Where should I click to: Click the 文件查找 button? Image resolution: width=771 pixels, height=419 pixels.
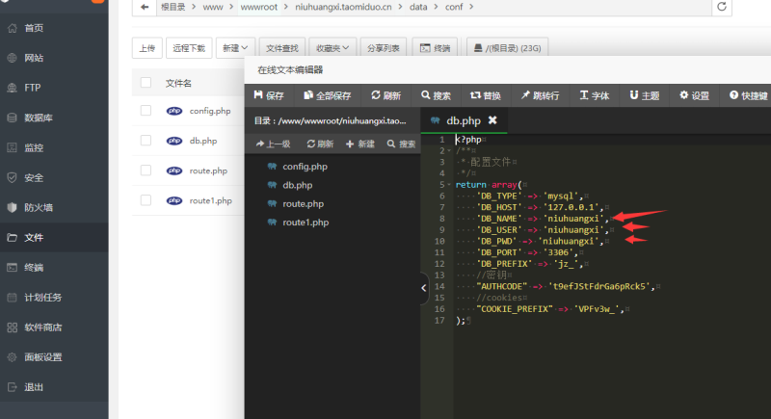click(x=282, y=48)
